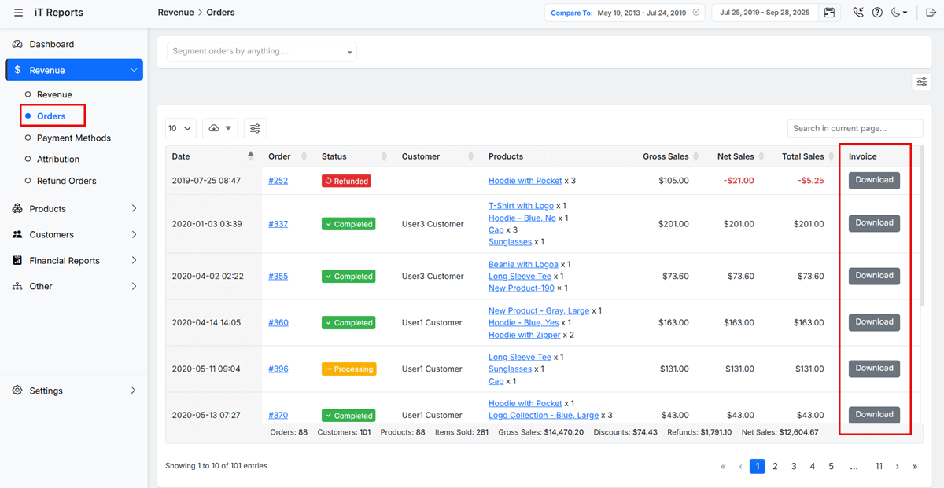Image resolution: width=944 pixels, height=488 pixels.
Task: Clear the Compare To date range
Action: (x=696, y=13)
